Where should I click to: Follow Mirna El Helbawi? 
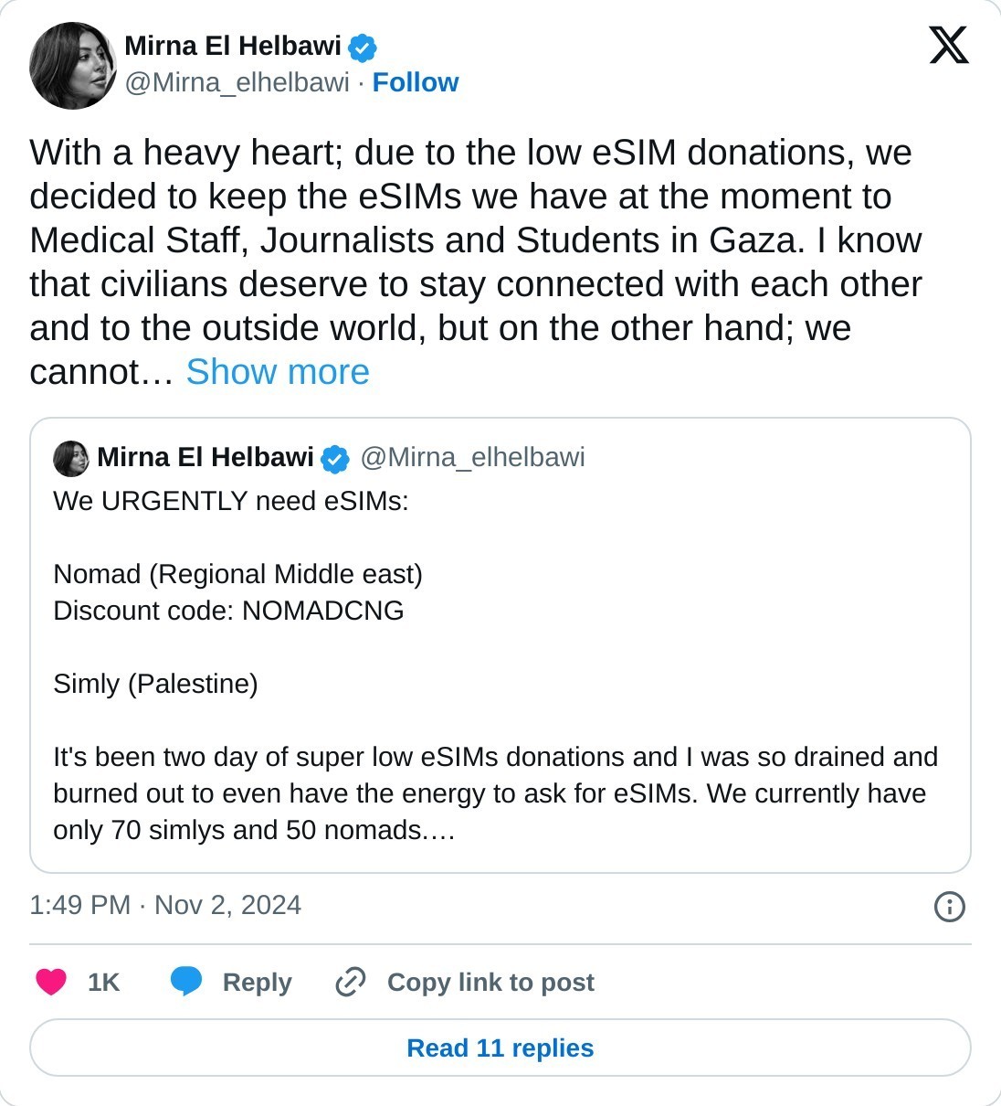point(416,82)
